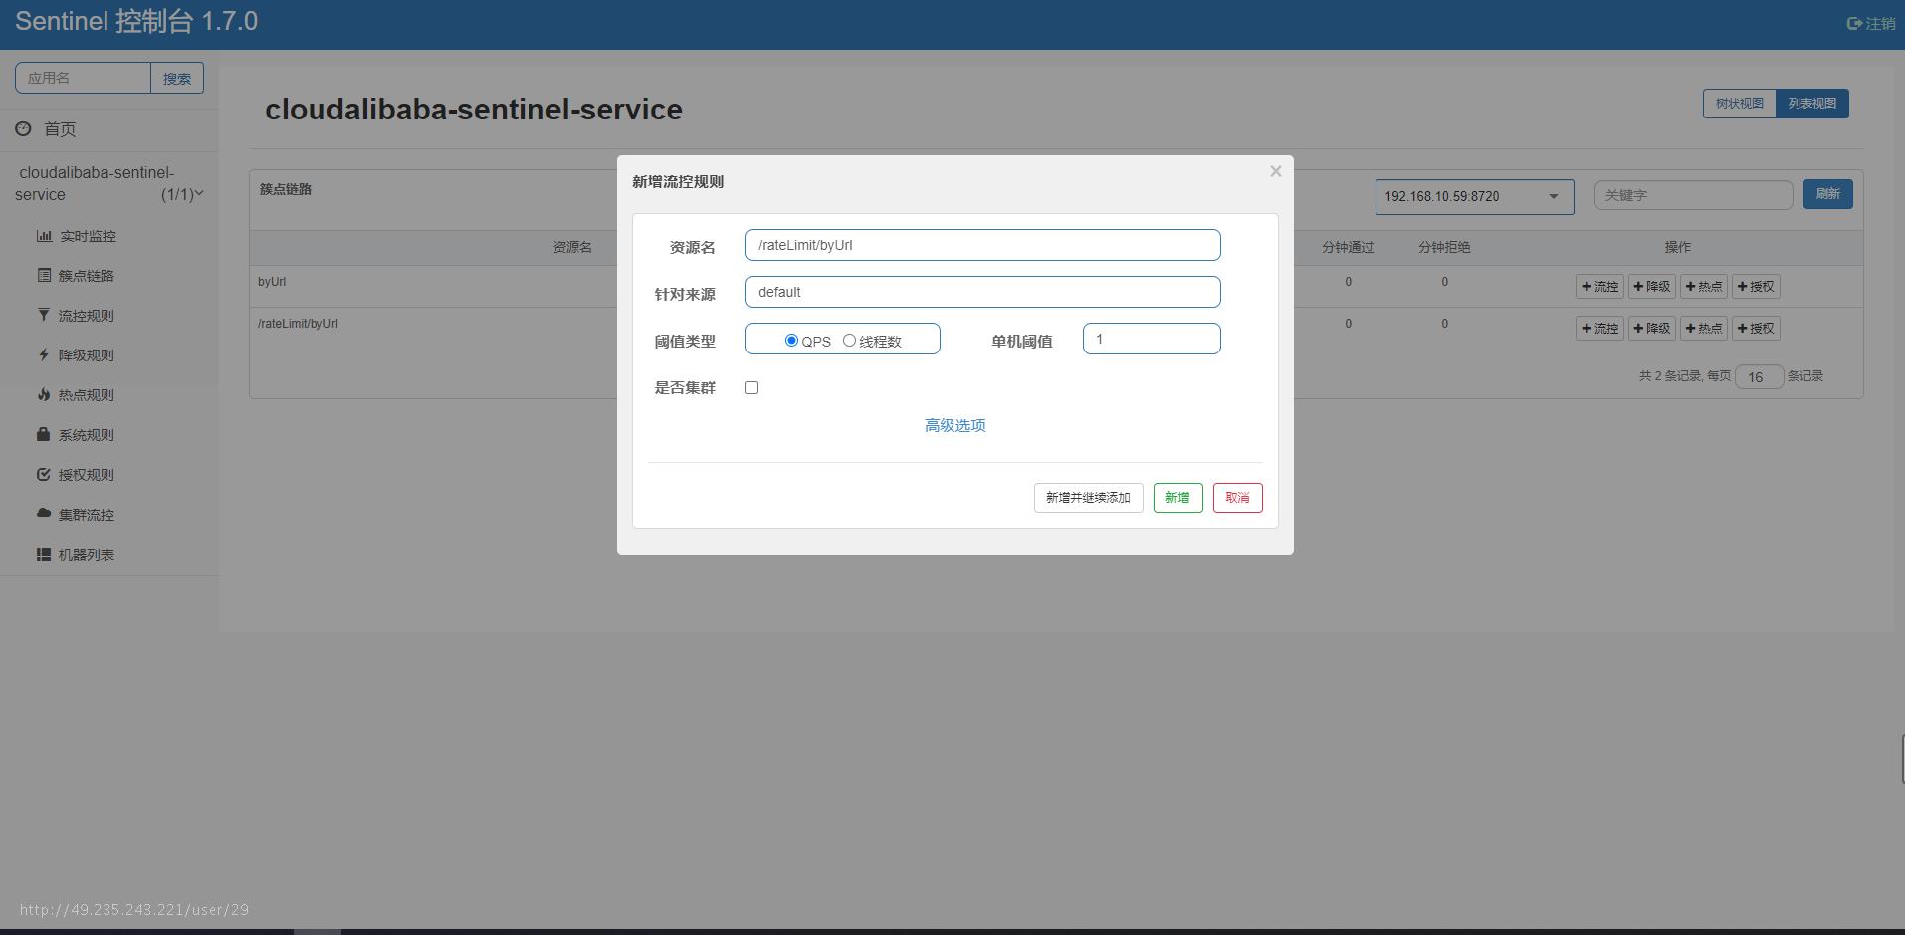
Task: Open 簇点链路 resource chain page
Action: point(76,276)
